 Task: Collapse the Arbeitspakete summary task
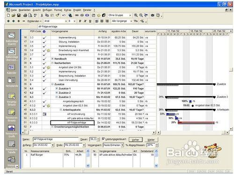click(x=61, y=110)
